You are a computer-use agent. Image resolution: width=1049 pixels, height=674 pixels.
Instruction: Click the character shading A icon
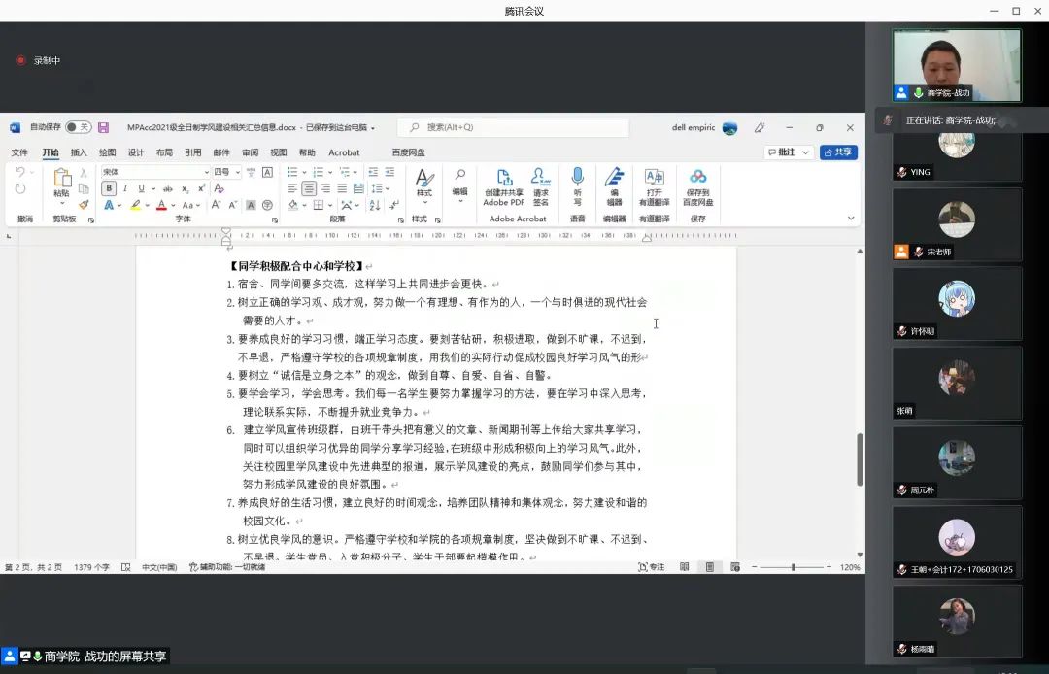tap(251, 205)
